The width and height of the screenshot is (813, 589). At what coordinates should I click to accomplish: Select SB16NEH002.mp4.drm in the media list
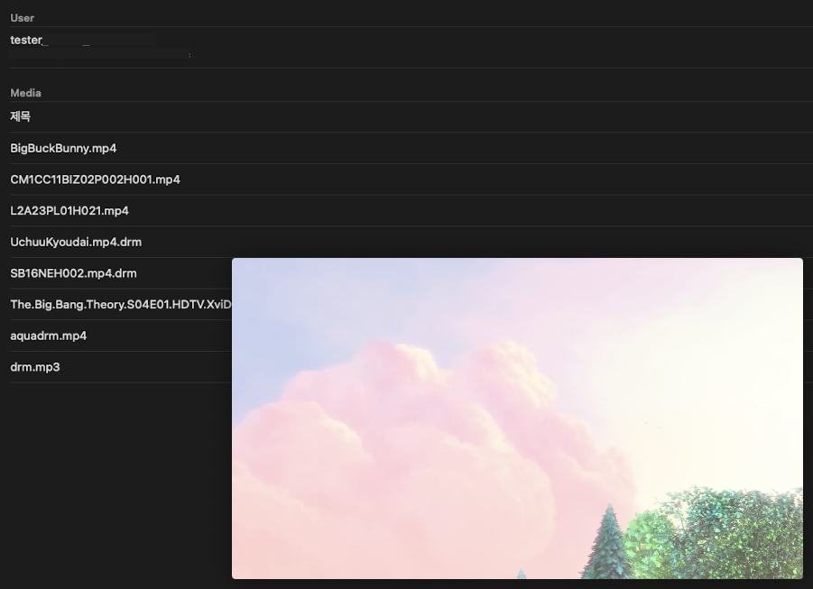click(73, 272)
